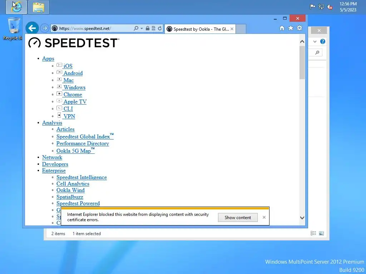Viewport: 366px width, 274px height.
Task: Click File Explorer taskbar icon
Action: 39,7
